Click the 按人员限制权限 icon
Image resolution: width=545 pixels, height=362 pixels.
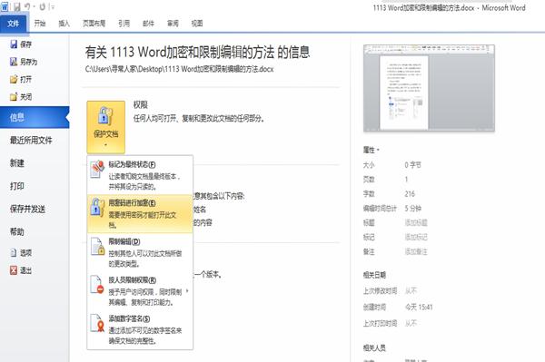tap(97, 285)
